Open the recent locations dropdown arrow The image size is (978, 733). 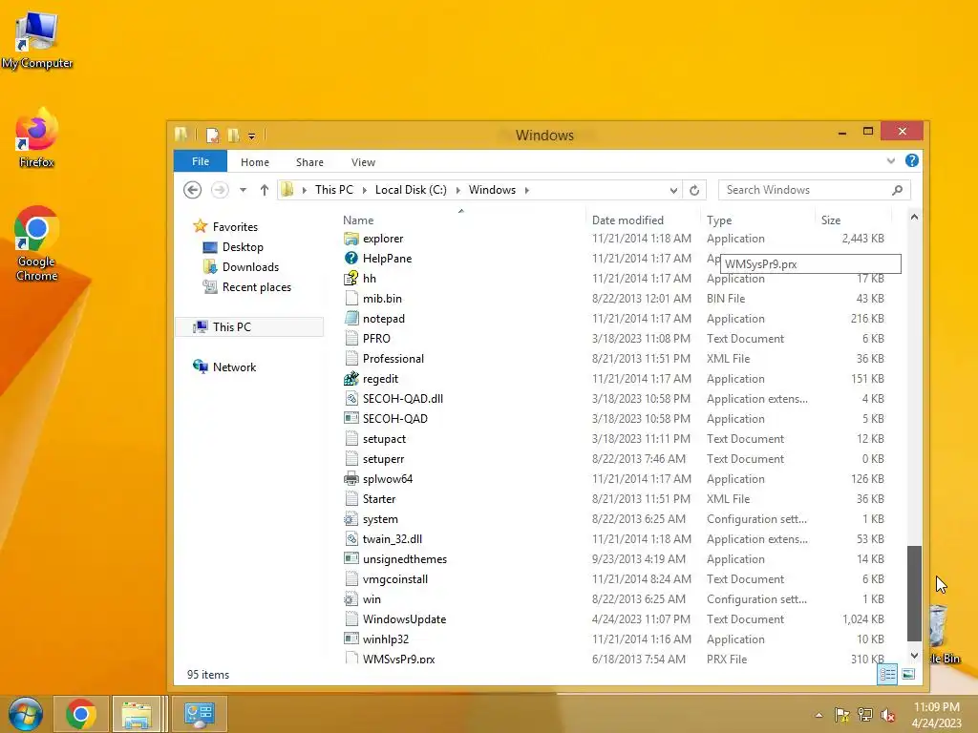pyautogui.click(x=243, y=190)
